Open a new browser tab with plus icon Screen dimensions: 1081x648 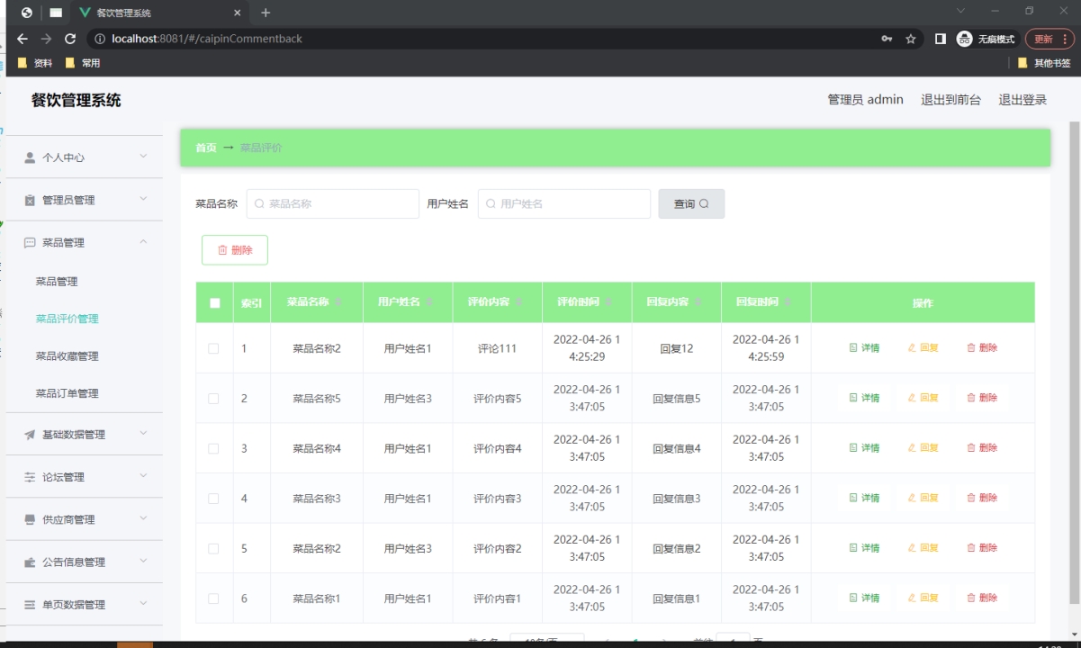(266, 13)
